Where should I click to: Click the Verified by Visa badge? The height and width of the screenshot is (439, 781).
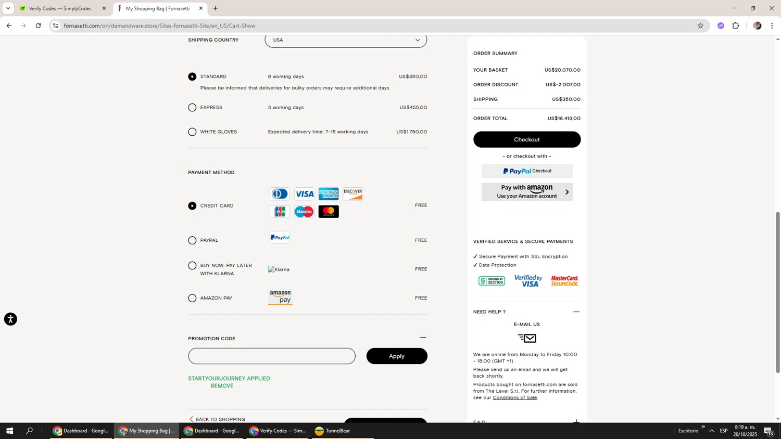(x=528, y=281)
